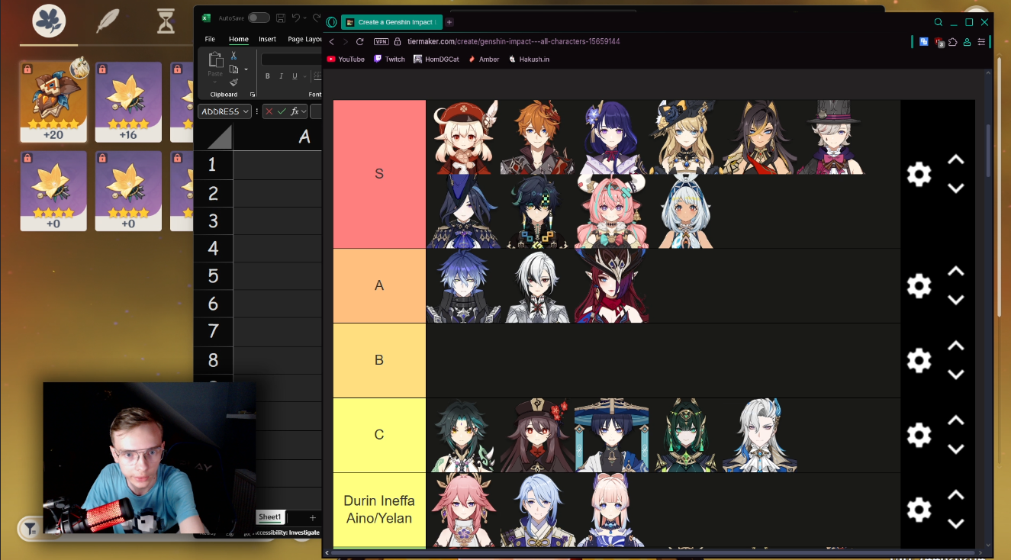Image resolution: width=1011 pixels, height=560 pixels.
Task: Add a new sheet in Excel
Action: [312, 517]
